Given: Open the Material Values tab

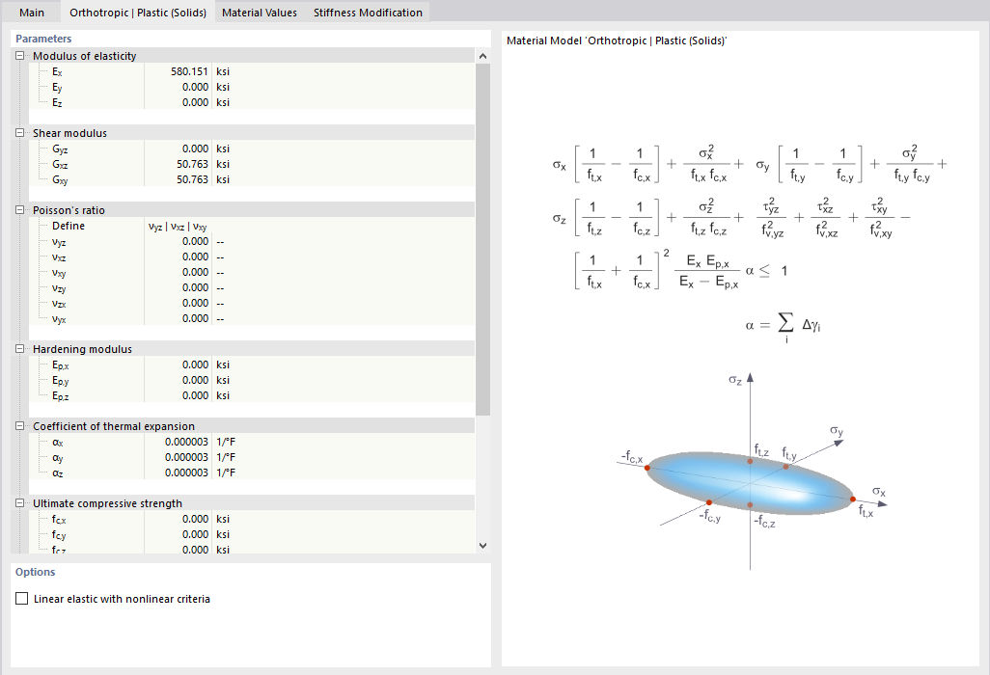Looking at the screenshot, I should 259,13.
